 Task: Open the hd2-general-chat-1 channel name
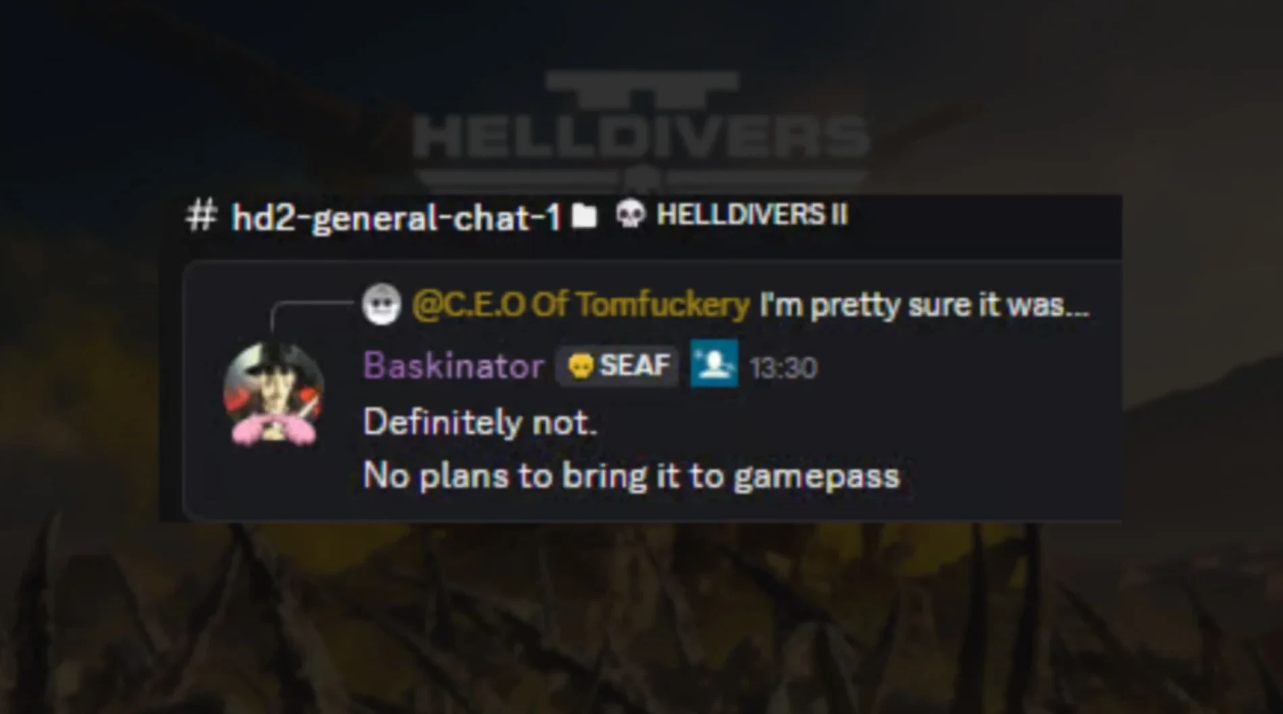coord(396,218)
